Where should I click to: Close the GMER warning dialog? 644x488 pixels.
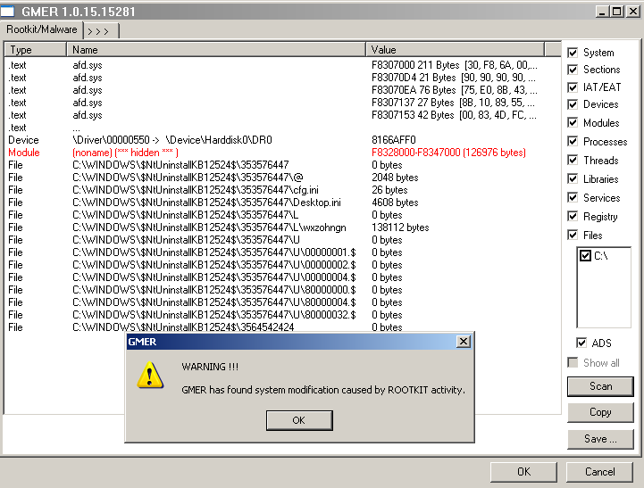click(464, 341)
